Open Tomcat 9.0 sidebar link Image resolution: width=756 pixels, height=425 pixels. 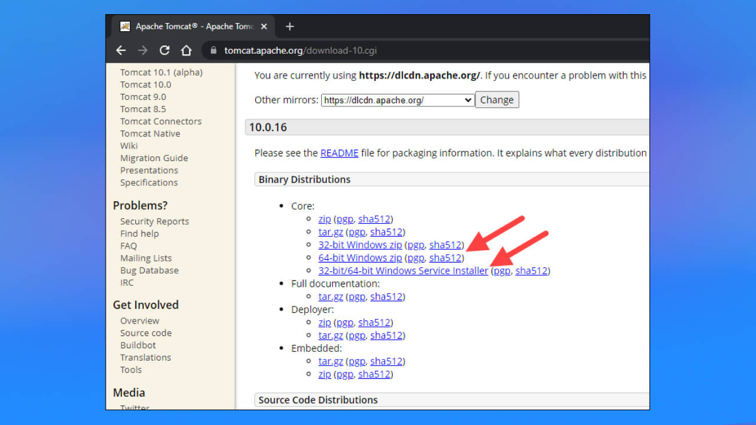144,97
